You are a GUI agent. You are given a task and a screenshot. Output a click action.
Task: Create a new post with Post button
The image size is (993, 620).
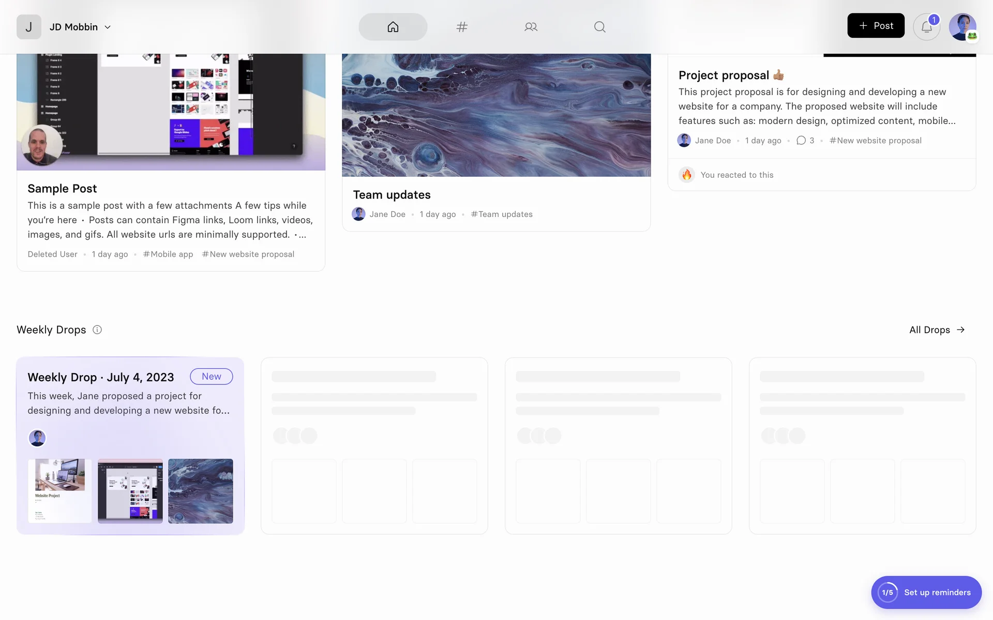pos(876,26)
